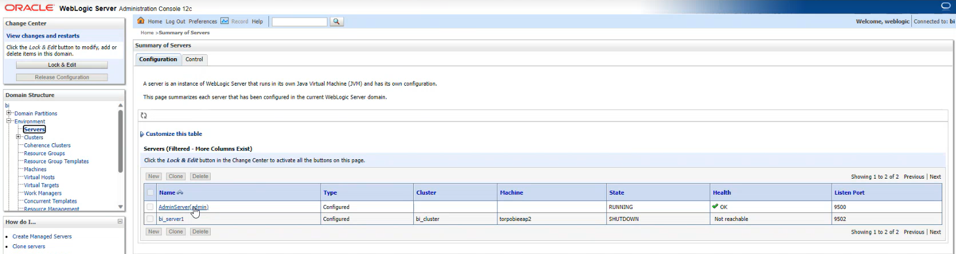Image resolution: width=956 pixels, height=254 pixels.
Task: Click the table refresh icon
Action: (144, 115)
